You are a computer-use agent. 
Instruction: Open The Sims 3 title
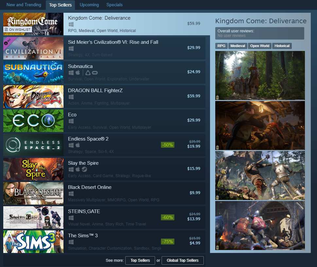[83, 236]
